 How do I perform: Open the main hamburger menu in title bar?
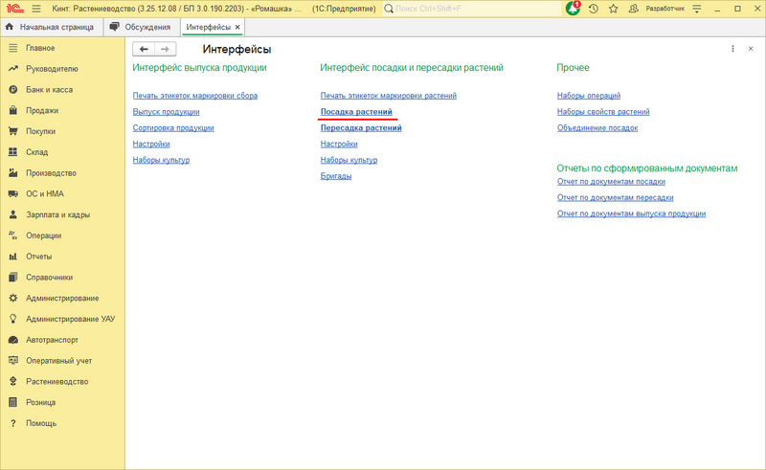pyautogui.click(x=36, y=9)
